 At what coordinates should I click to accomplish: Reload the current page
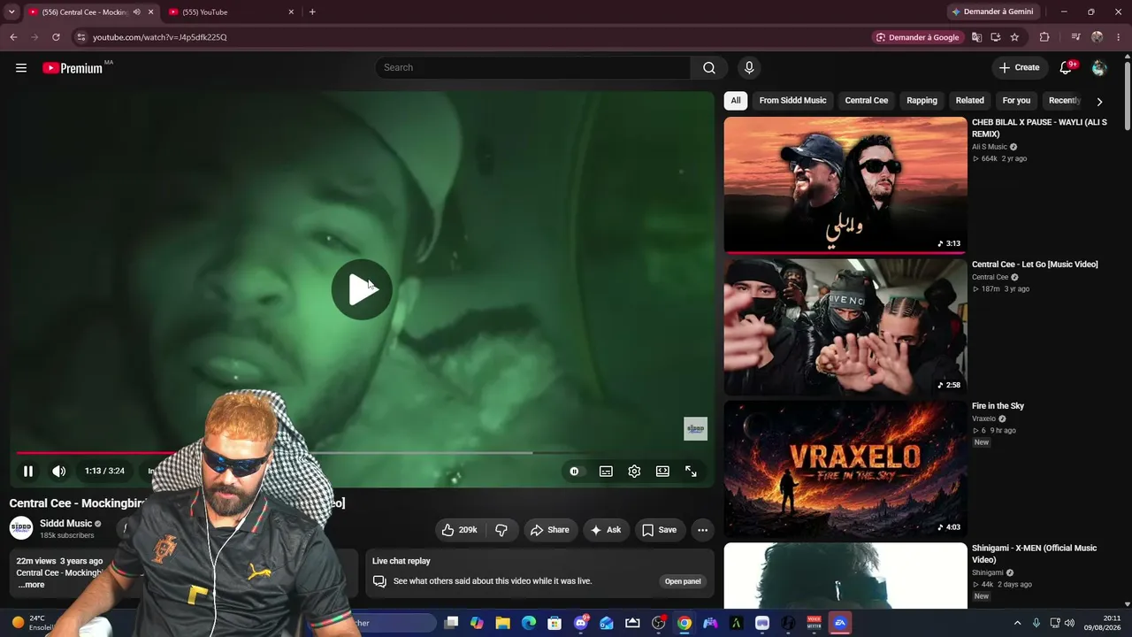click(x=56, y=37)
